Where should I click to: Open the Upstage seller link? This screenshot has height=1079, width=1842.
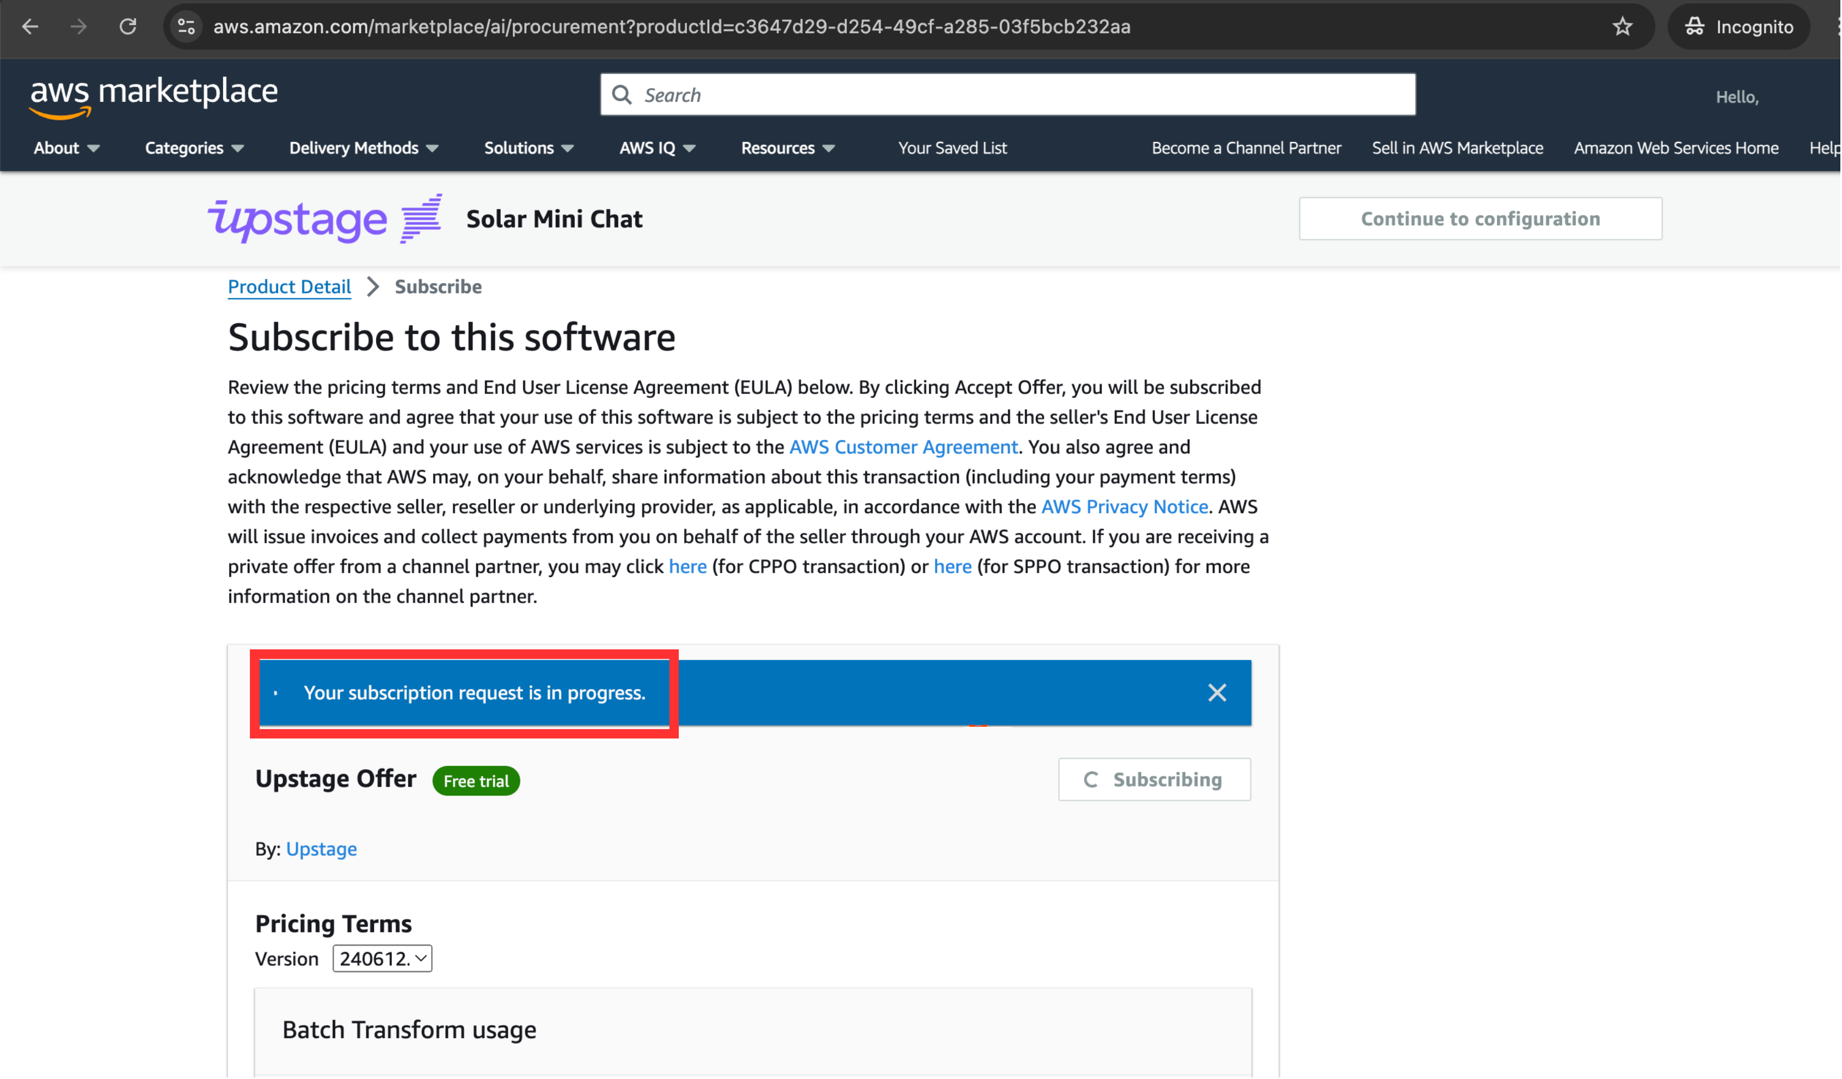[x=322, y=850]
